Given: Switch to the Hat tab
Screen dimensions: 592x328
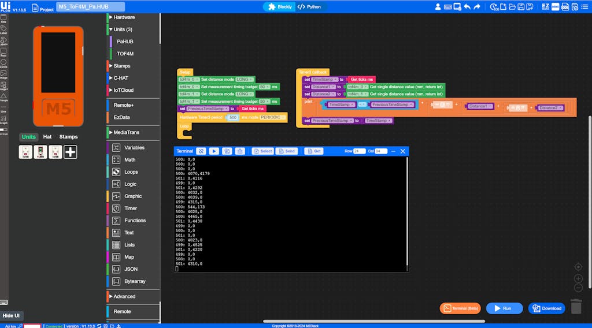Looking at the screenshot, I should pyautogui.click(x=47, y=137).
